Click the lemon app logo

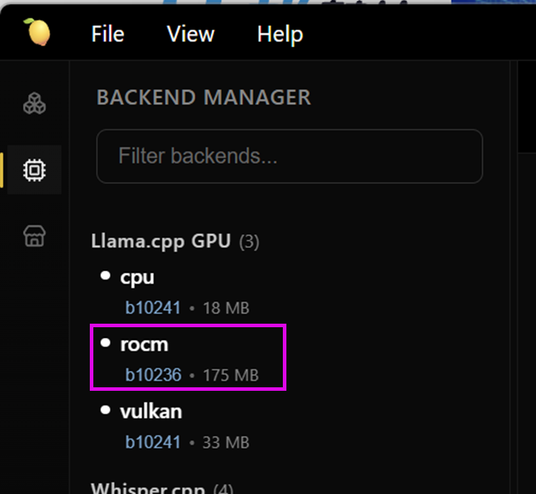(x=37, y=32)
